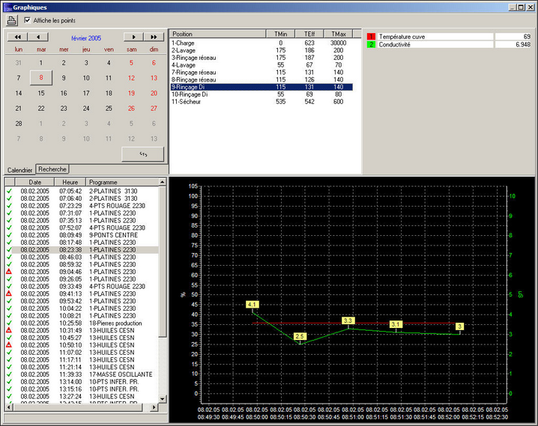
Task: Click the green checkmark on the 08:46:03 row
Action: (x=9, y=257)
